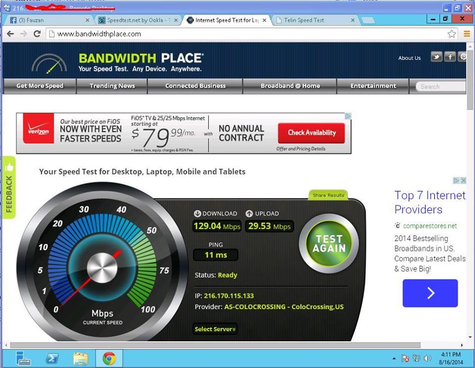Close the Internet Speed Test tab
475x368 pixels.
click(x=264, y=20)
